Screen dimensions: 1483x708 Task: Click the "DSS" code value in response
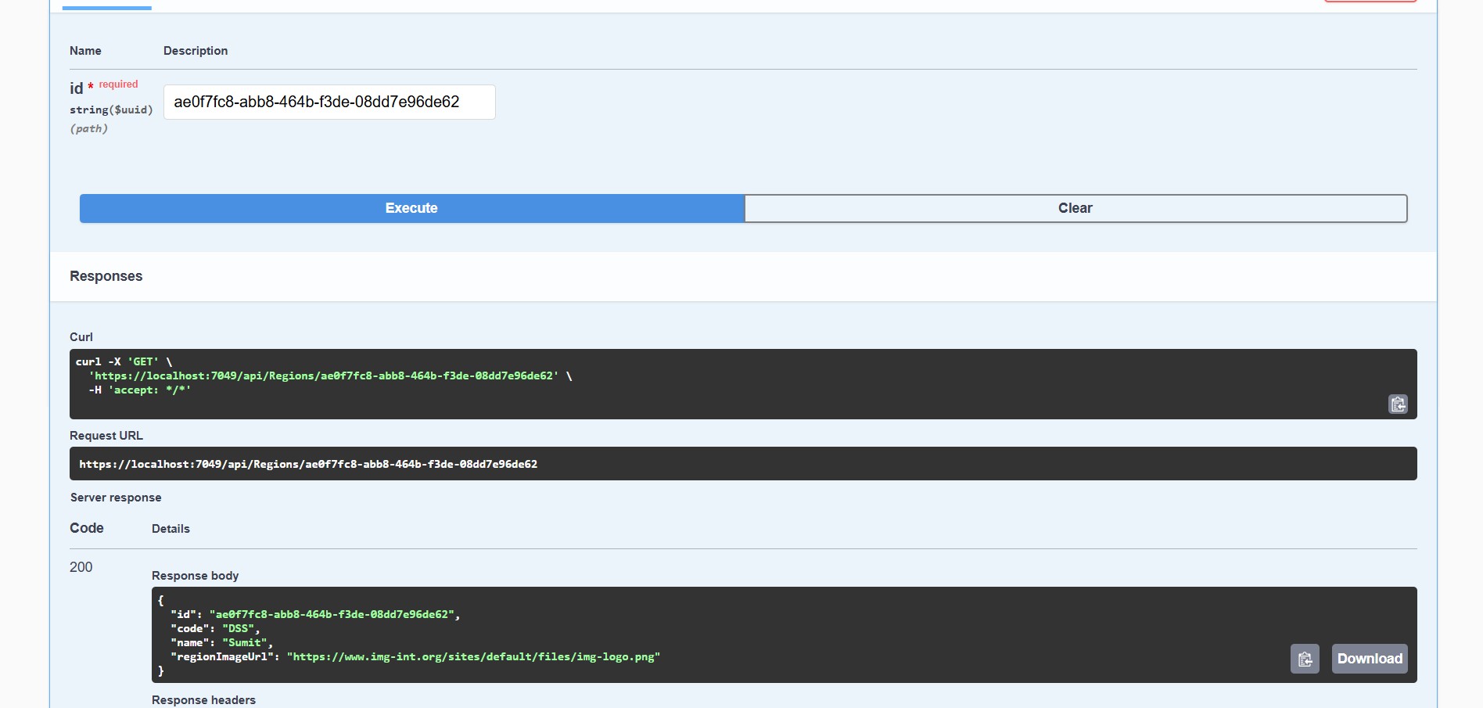pyautogui.click(x=238, y=629)
